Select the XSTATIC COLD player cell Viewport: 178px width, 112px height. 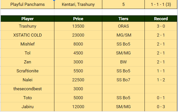click(28, 35)
